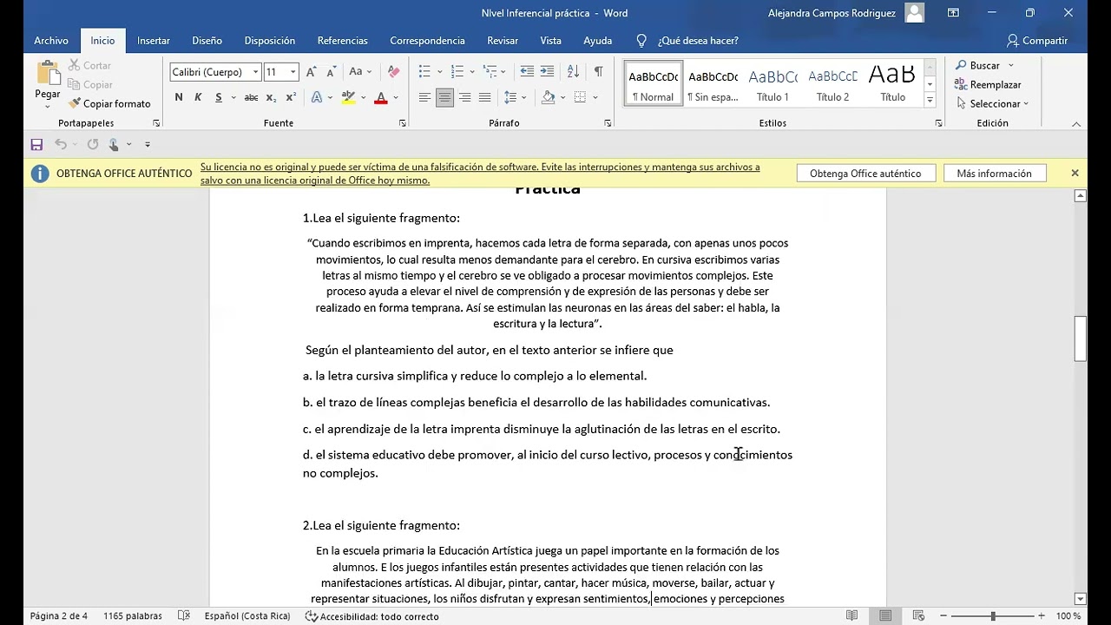
Task: Click the Compartir button
Action: (x=1037, y=41)
